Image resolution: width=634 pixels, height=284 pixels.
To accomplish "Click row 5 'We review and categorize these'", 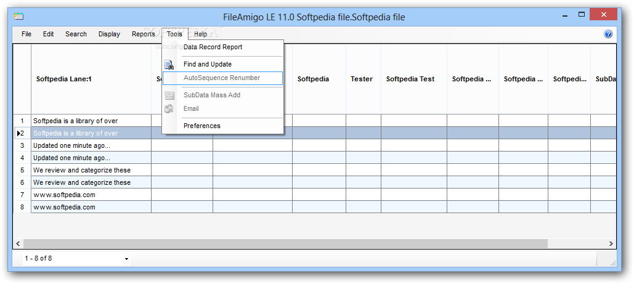I will (x=91, y=170).
